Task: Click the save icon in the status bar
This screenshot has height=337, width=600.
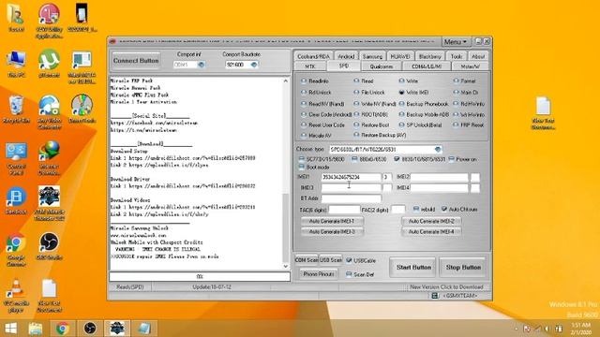Action: pyautogui.click(x=435, y=296)
